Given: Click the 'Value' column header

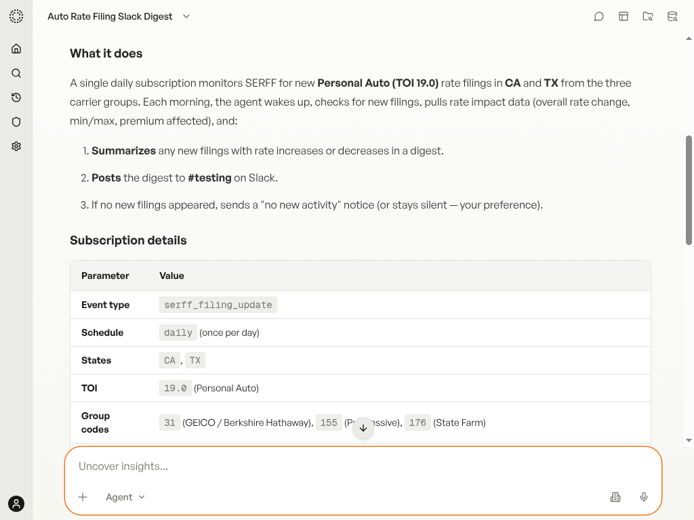Looking at the screenshot, I should tap(171, 276).
